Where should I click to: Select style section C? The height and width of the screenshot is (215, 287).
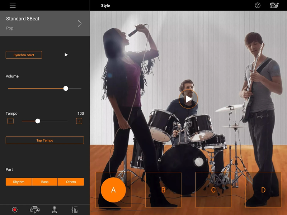(213, 190)
